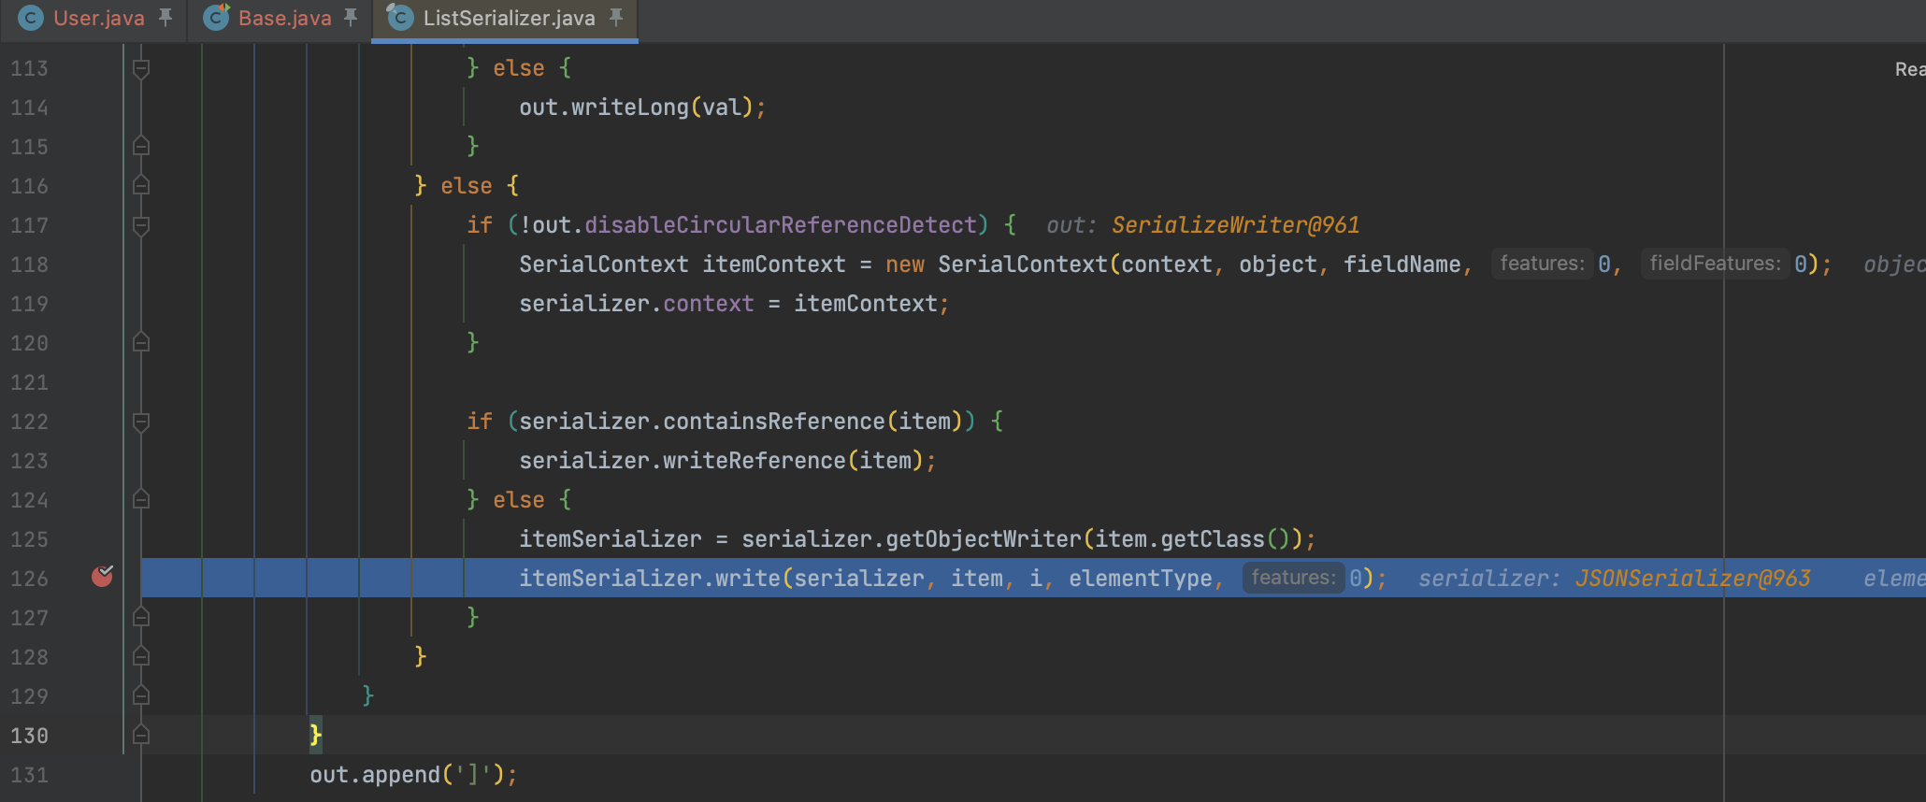Collapse the fold marker at line 130
Viewport: 1926px width, 802px height.
(x=141, y=735)
